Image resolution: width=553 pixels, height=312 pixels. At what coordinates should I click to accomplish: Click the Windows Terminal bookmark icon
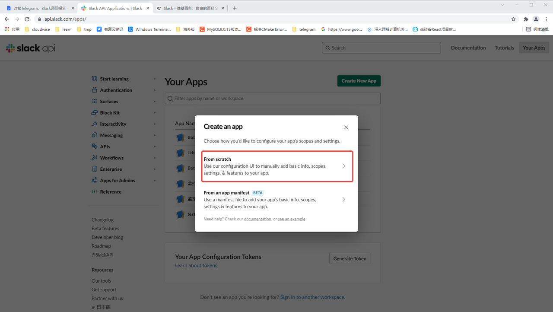click(x=130, y=29)
